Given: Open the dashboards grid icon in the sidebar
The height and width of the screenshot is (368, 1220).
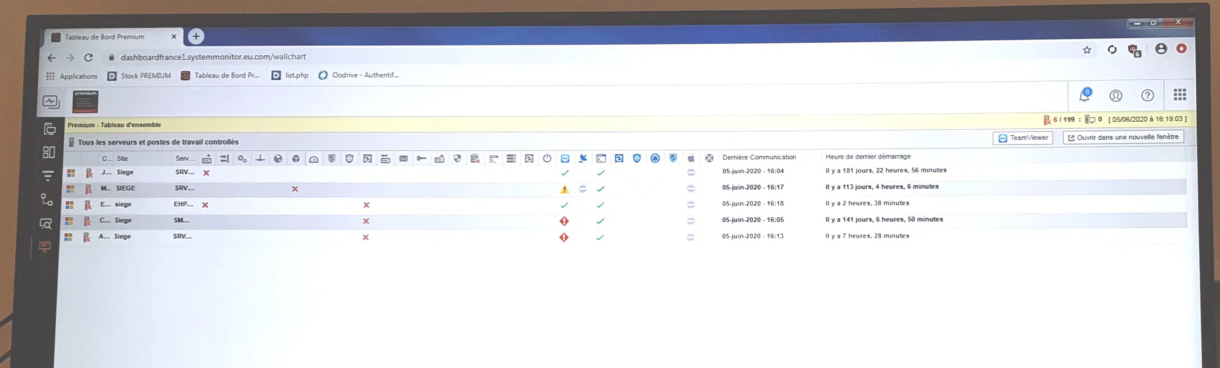Looking at the screenshot, I should [x=49, y=152].
